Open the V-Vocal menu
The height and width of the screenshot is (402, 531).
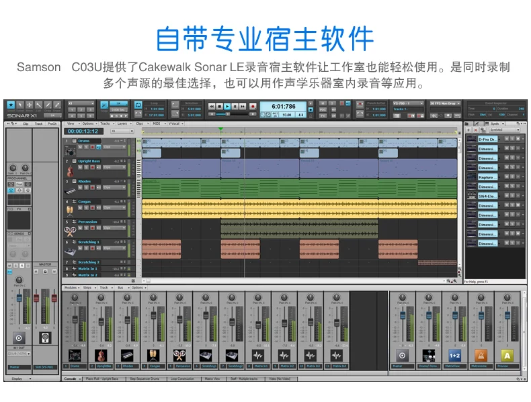[175, 123]
